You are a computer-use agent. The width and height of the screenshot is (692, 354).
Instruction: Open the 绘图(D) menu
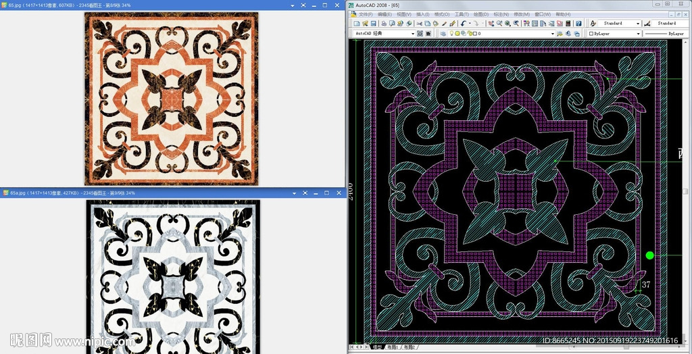[x=481, y=14]
